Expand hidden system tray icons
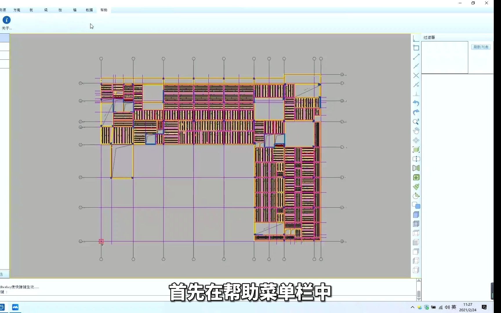This screenshot has width=501, height=313. pos(412,307)
